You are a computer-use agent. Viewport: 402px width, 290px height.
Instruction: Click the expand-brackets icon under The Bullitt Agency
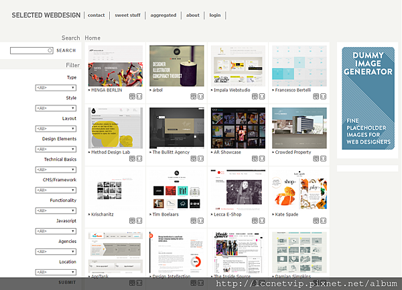200,158
